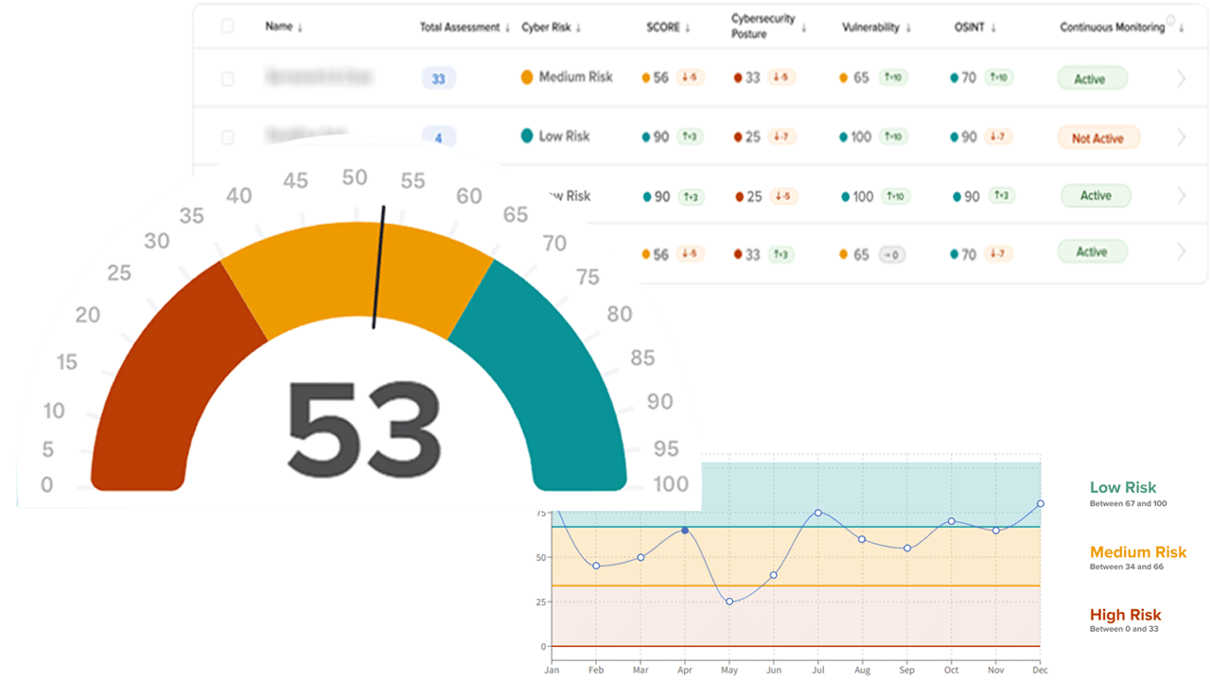Image resolution: width=1211 pixels, height=681 pixels.
Task: Sort table by Name column arrow
Action: pyautogui.click(x=300, y=27)
